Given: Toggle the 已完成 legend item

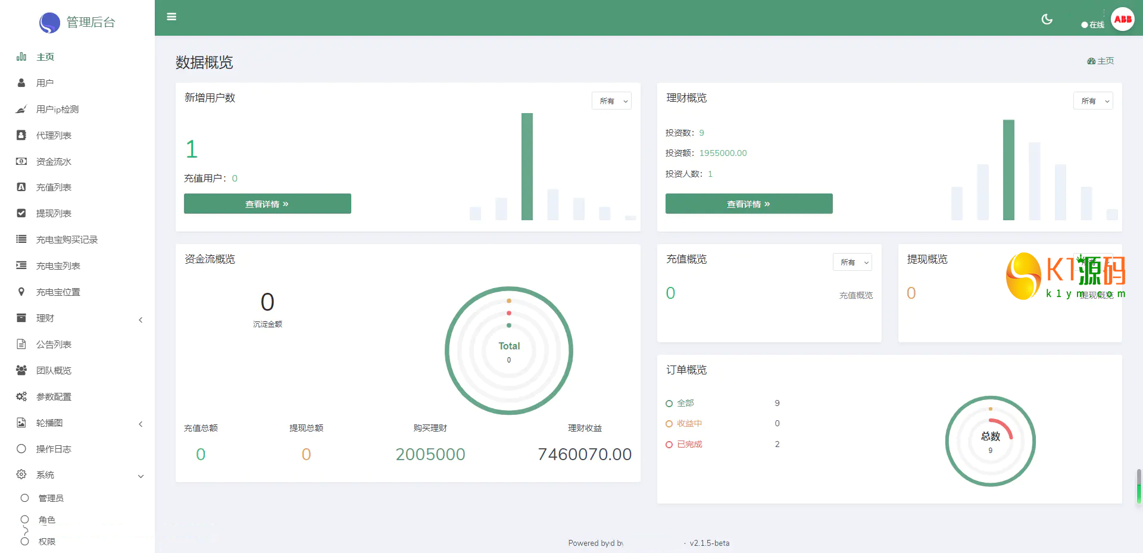Looking at the screenshot, I should point(684,444).
